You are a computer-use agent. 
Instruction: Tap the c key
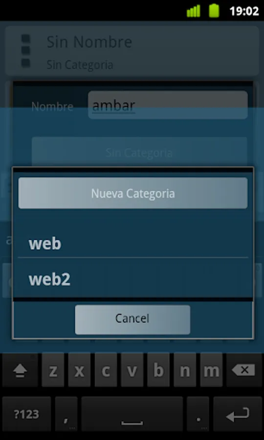[106, 371]
